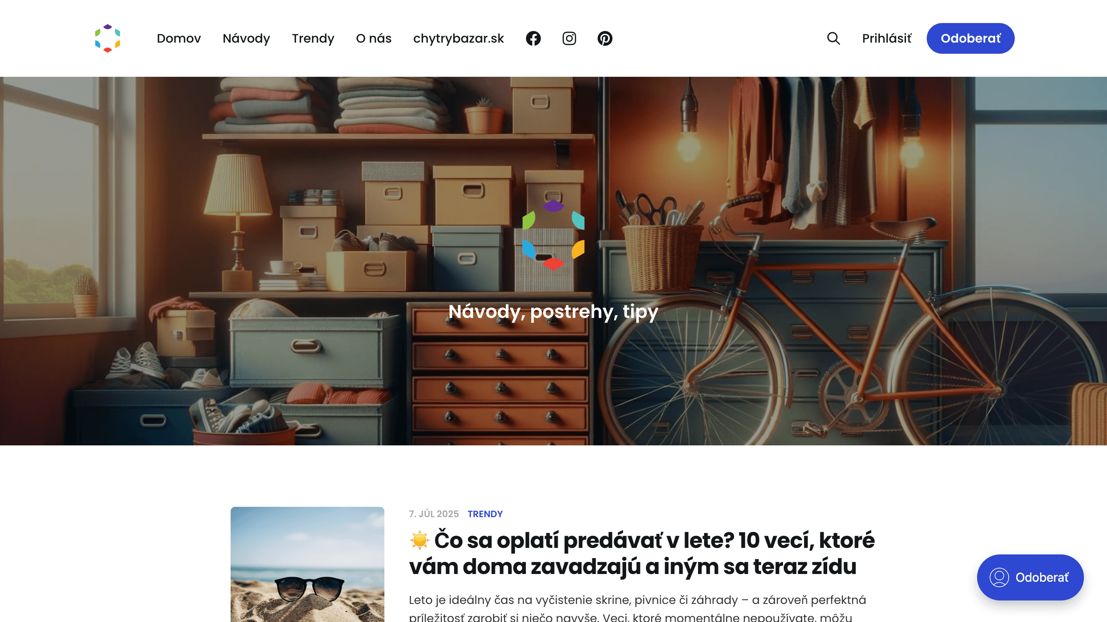Open the O nás page
Screen dimensions: 1107x622
point(374,38)
